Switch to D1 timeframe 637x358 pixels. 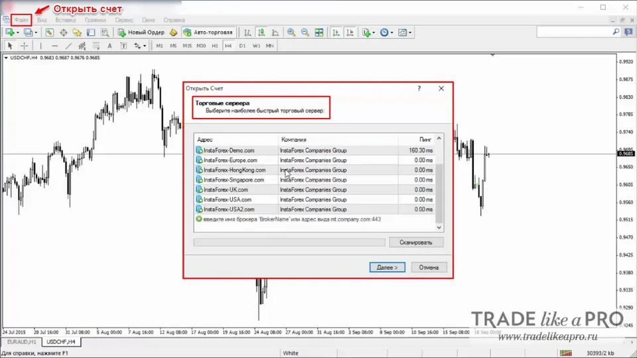[242, 46]
